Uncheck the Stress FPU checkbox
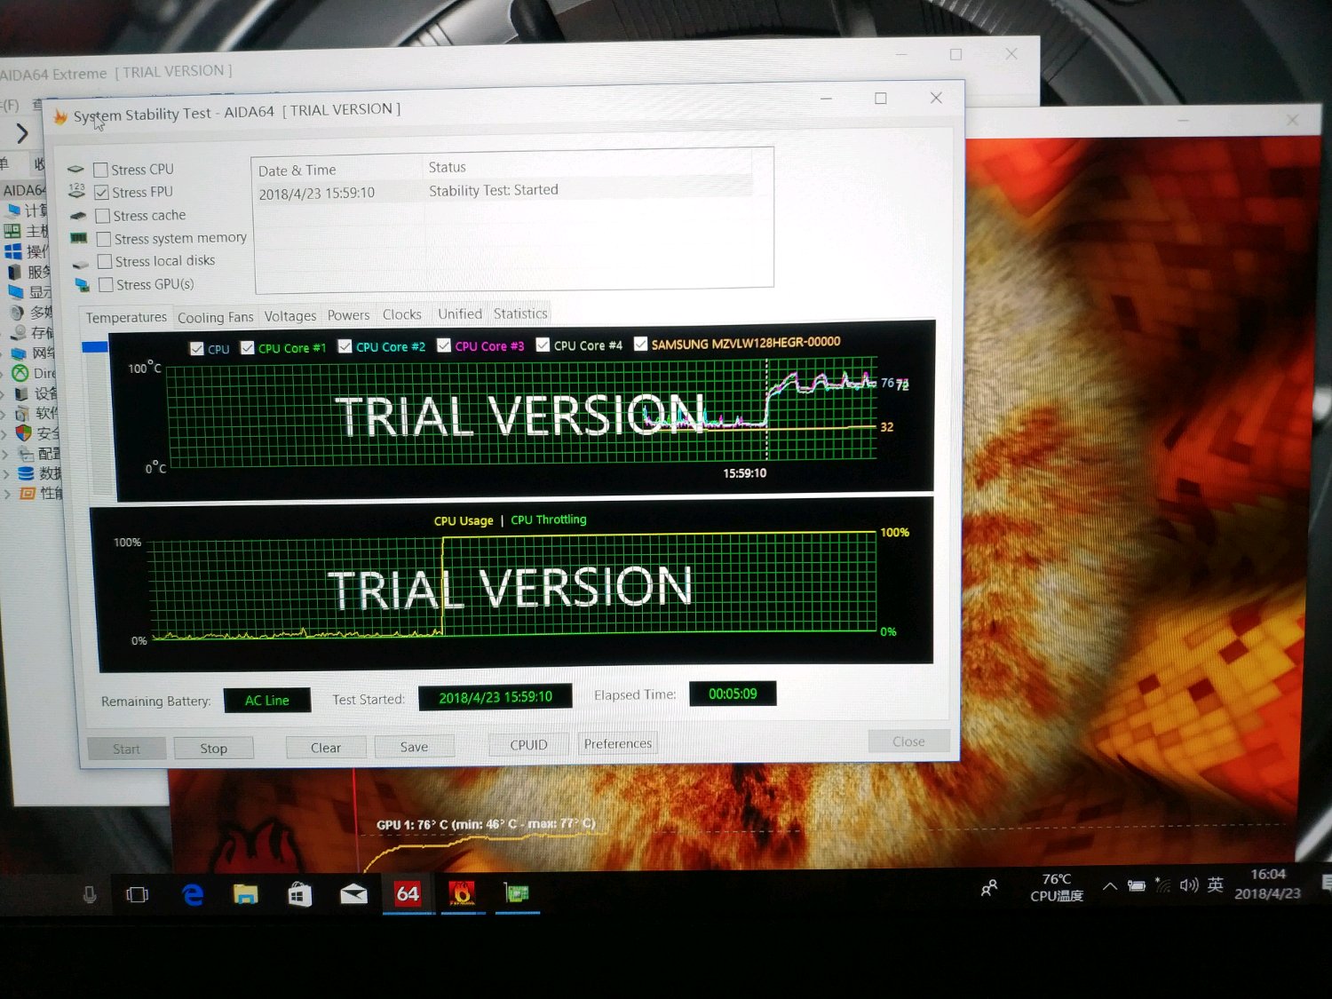 [x=101, y=193]
